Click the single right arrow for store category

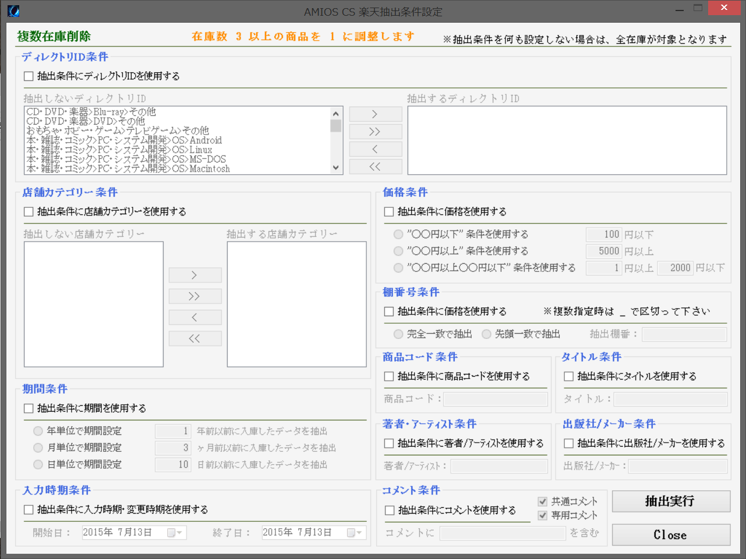195,275
